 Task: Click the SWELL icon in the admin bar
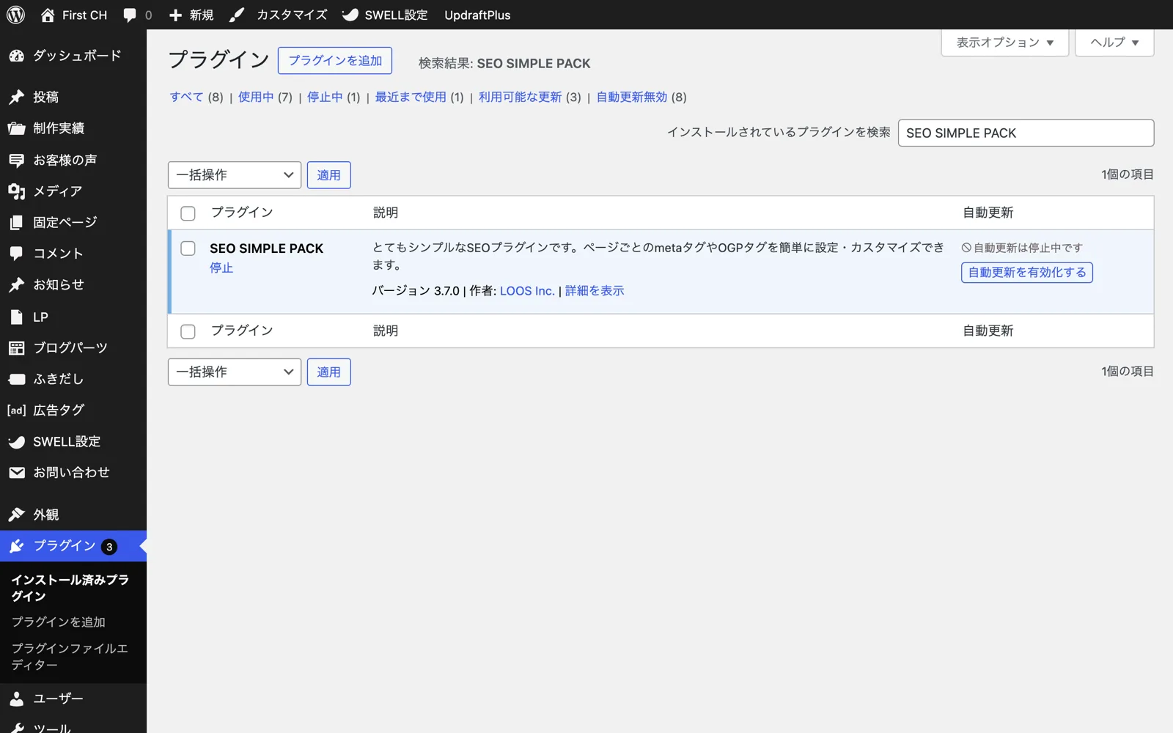coord(350,15)
